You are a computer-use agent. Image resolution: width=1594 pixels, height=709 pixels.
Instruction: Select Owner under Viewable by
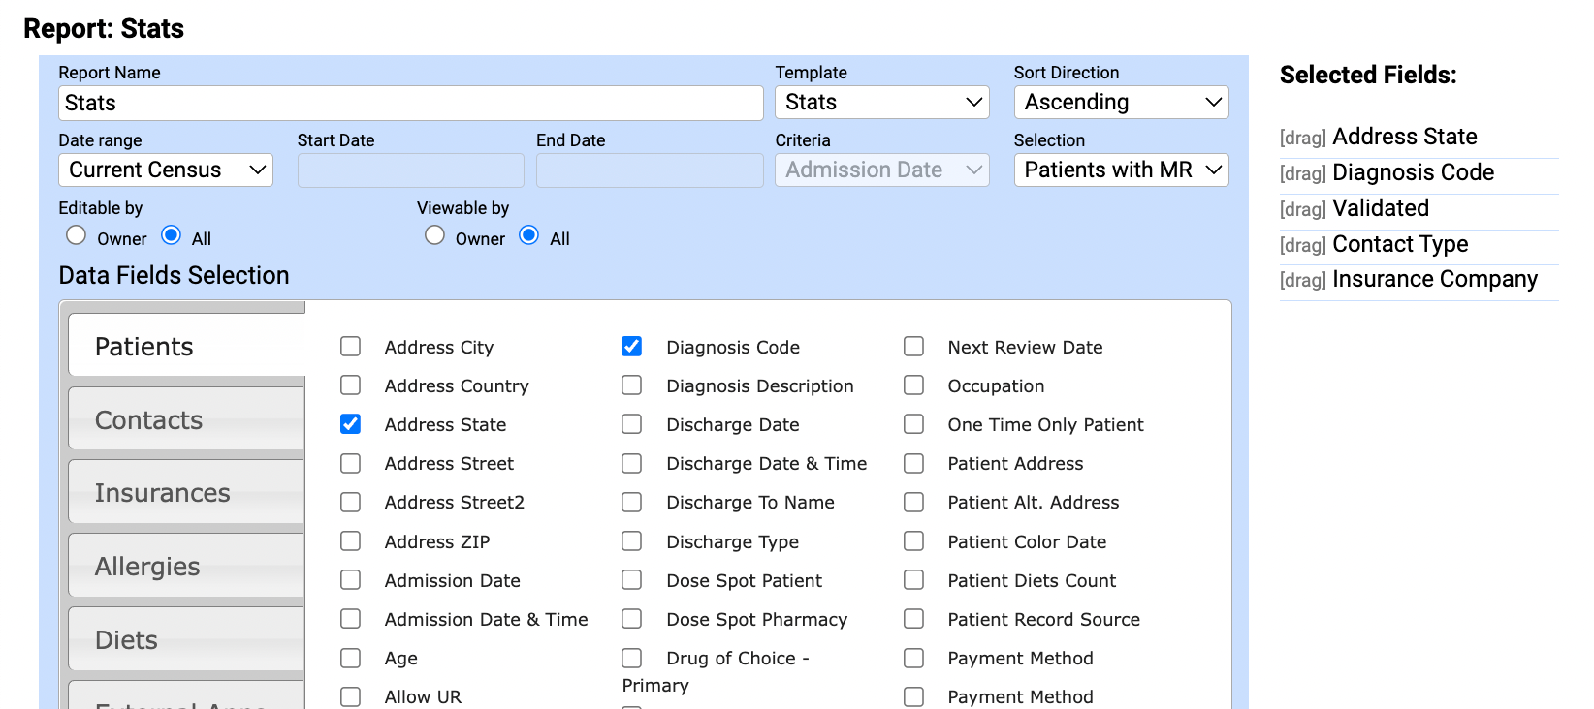pos(434,235)
